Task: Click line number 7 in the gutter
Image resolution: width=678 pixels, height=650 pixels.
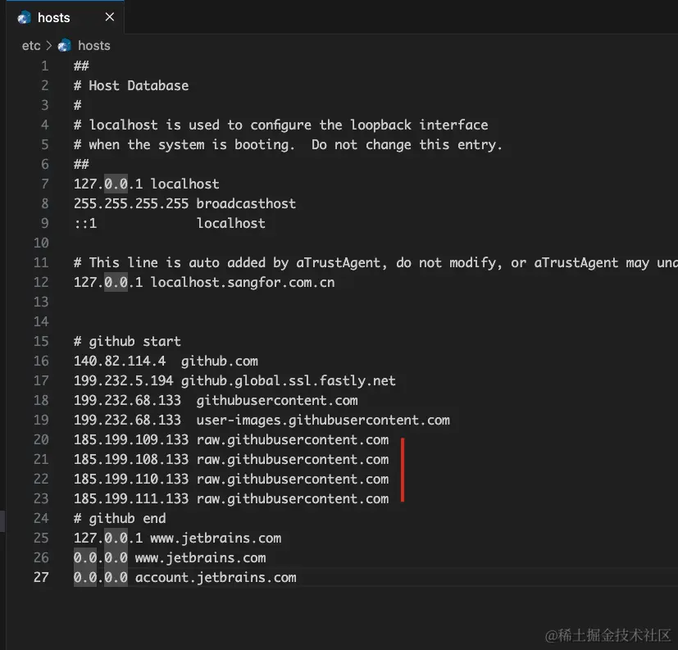Action: click(x=44, y=184)
